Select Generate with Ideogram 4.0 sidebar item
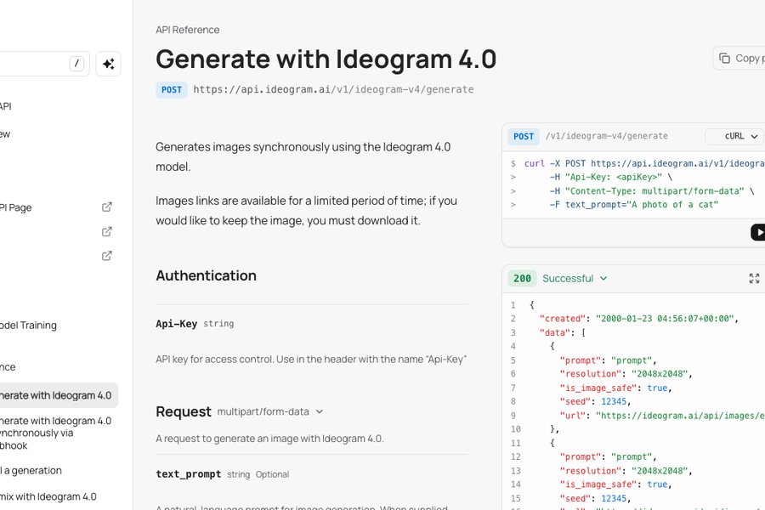765x510 pixels. tap(55, 395)
